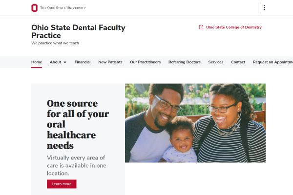Select Our Practitioners in navigation
This screenshot has width=293, height=195.
(x=146, y=62)
